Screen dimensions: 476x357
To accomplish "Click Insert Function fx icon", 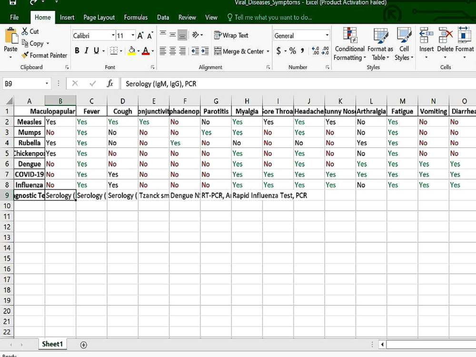I will 110,83.
